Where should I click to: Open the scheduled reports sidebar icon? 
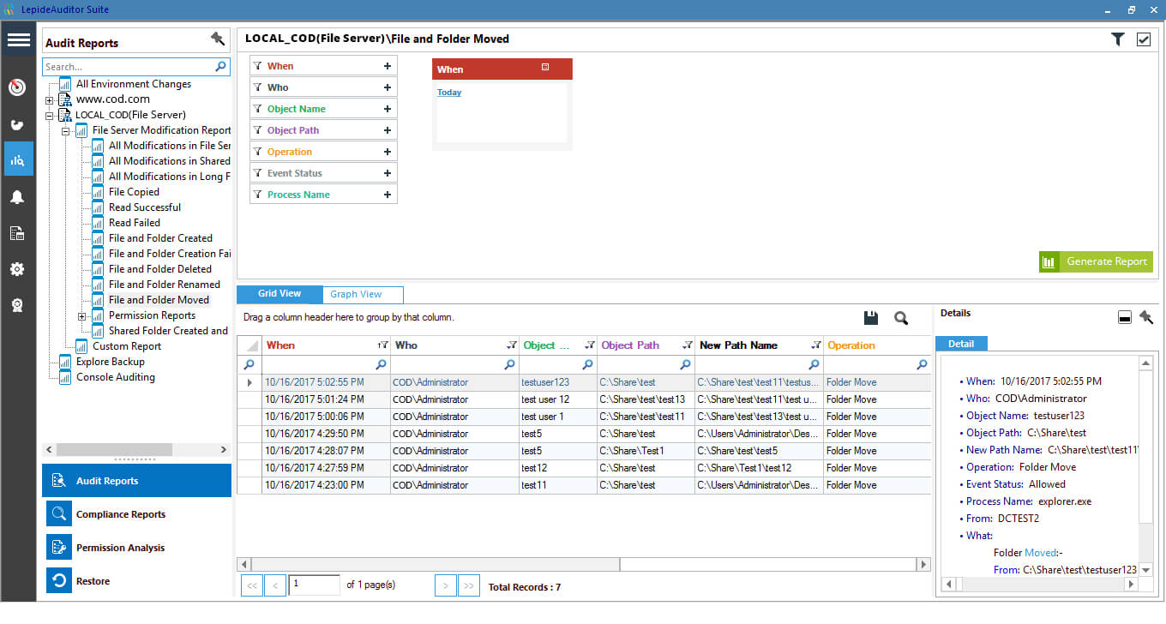click(x=17, y=233)
